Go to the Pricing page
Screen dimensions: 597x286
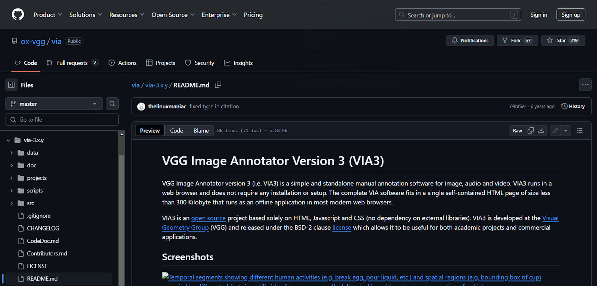point(253,15)
